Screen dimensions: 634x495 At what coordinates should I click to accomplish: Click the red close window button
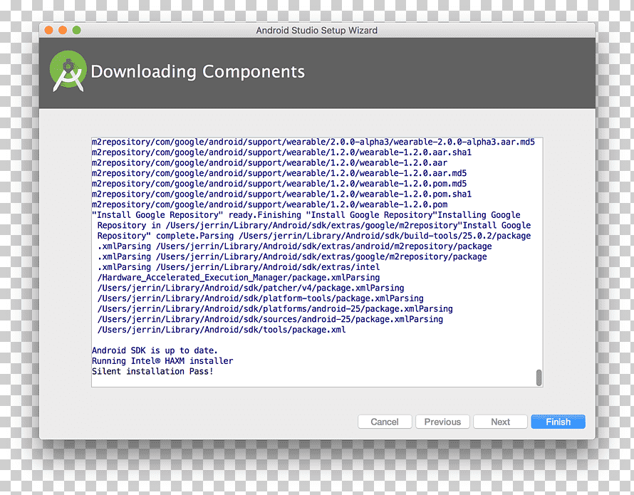pyautogui.click(x=49, y=31)
